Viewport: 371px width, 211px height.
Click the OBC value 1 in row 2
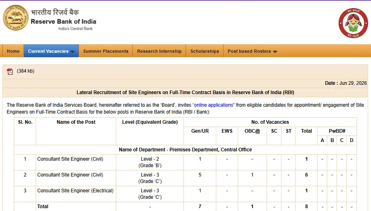pyautogui.click(x=252, y=175)
